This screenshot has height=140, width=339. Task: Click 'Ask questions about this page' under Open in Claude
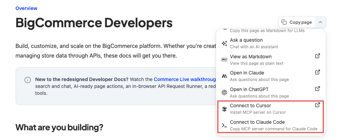click(259, 79)
